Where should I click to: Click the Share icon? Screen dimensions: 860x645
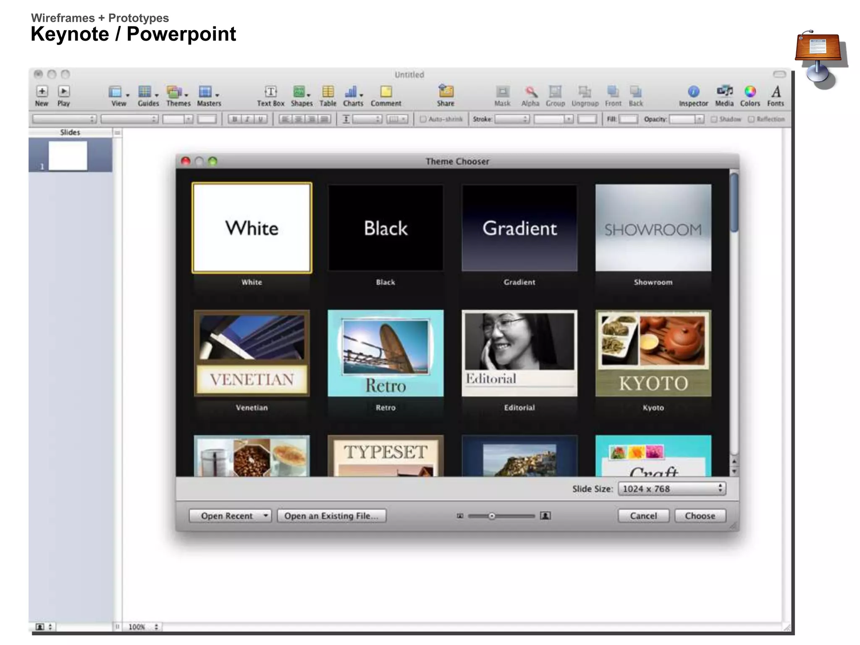[x=446, y=91]
